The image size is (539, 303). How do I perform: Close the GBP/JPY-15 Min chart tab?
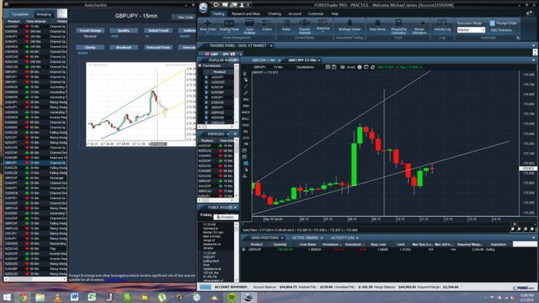coord(319,61)
